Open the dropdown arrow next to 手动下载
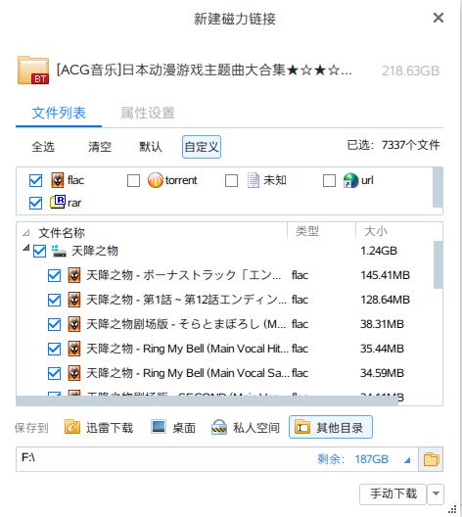Image resolution: width=462 pixels, height=517 pixels. [436, 493]
